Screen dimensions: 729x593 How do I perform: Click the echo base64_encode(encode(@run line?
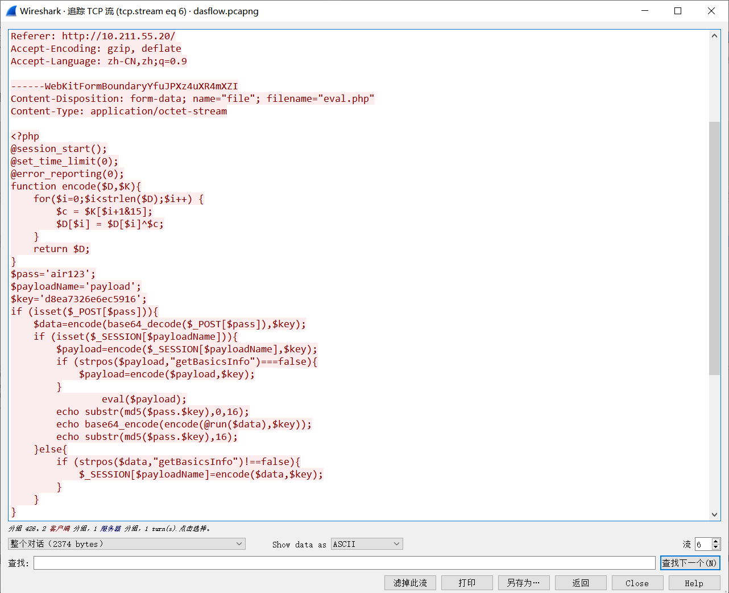tap(184, 424)
